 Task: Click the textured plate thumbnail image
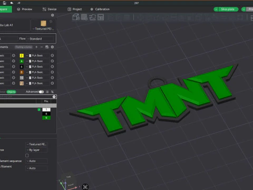click(x=43, y=23)
